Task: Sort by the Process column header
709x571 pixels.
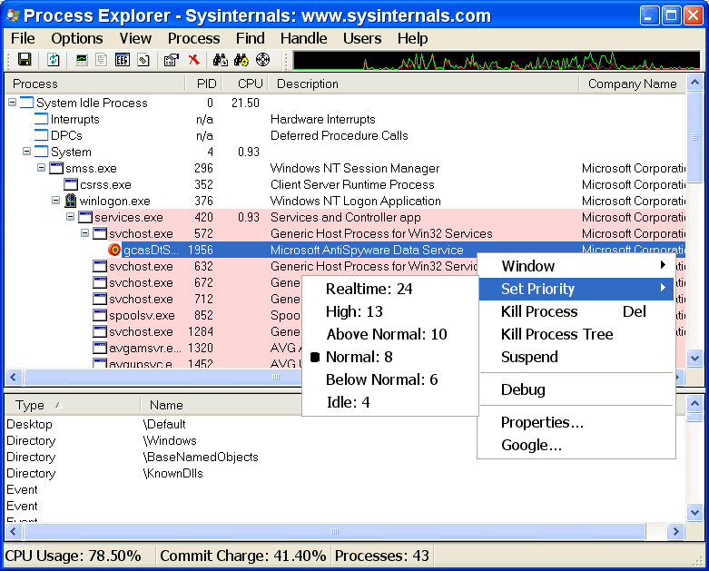Action: [x=95, y=84]
